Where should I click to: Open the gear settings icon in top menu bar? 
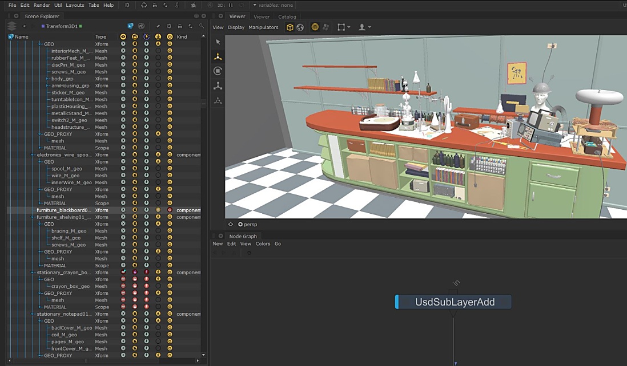pyautogui.click(x=127, y=5)
